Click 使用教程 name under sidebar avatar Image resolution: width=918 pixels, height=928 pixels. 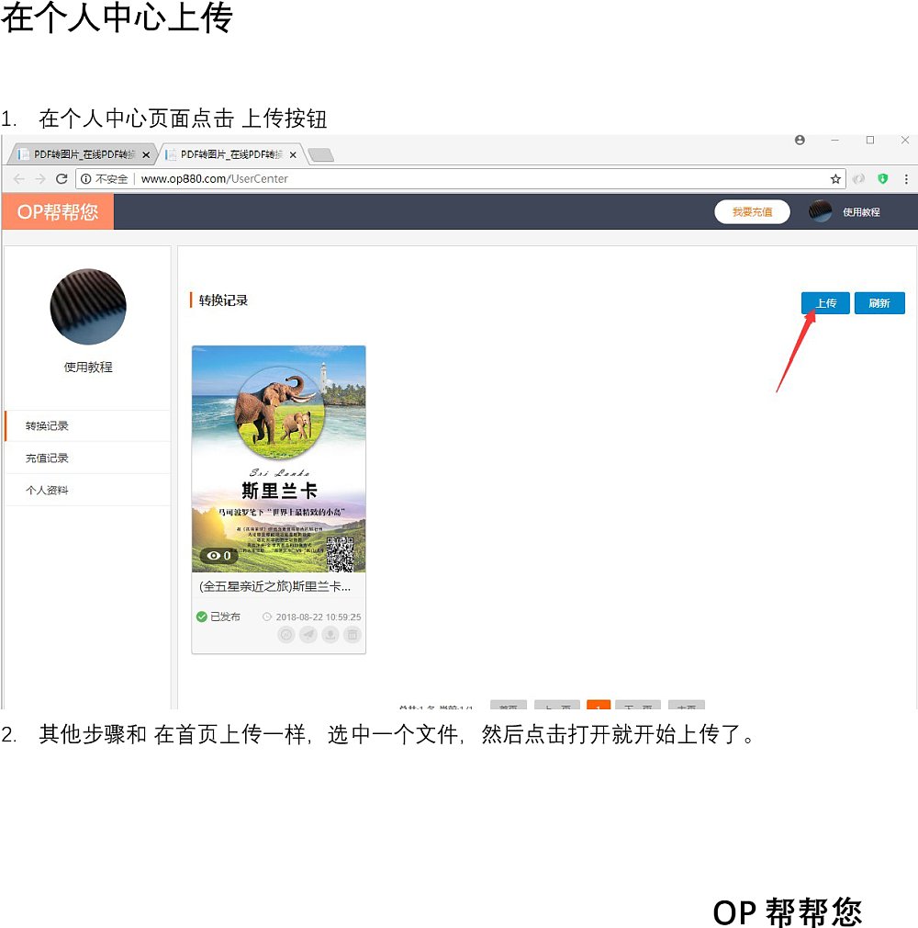click(88, 367)
